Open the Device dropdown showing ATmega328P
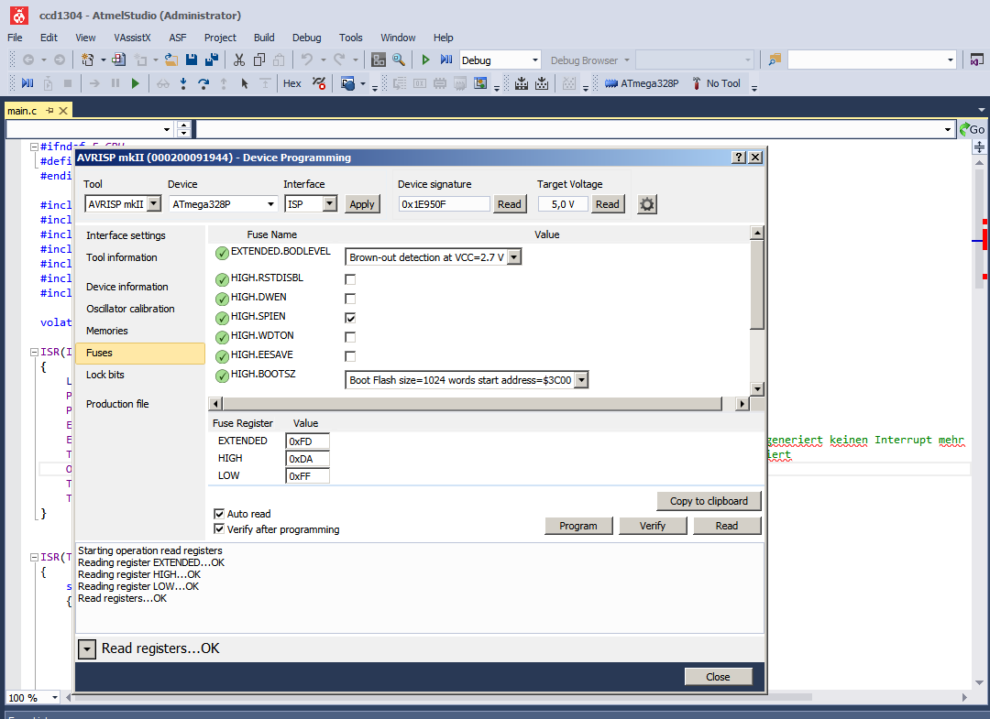Screen dimensions: 990x719 point(224,203)
